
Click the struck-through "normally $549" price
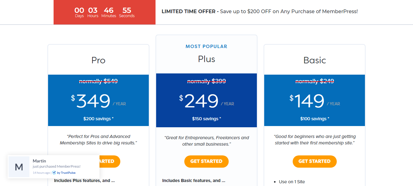[98, 81]
